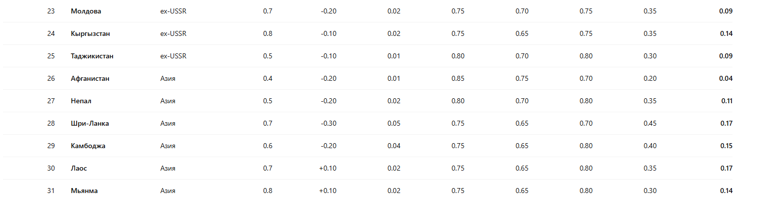
Task: Click ex-USSR region in Молдова row
Action: coord(173,11)
